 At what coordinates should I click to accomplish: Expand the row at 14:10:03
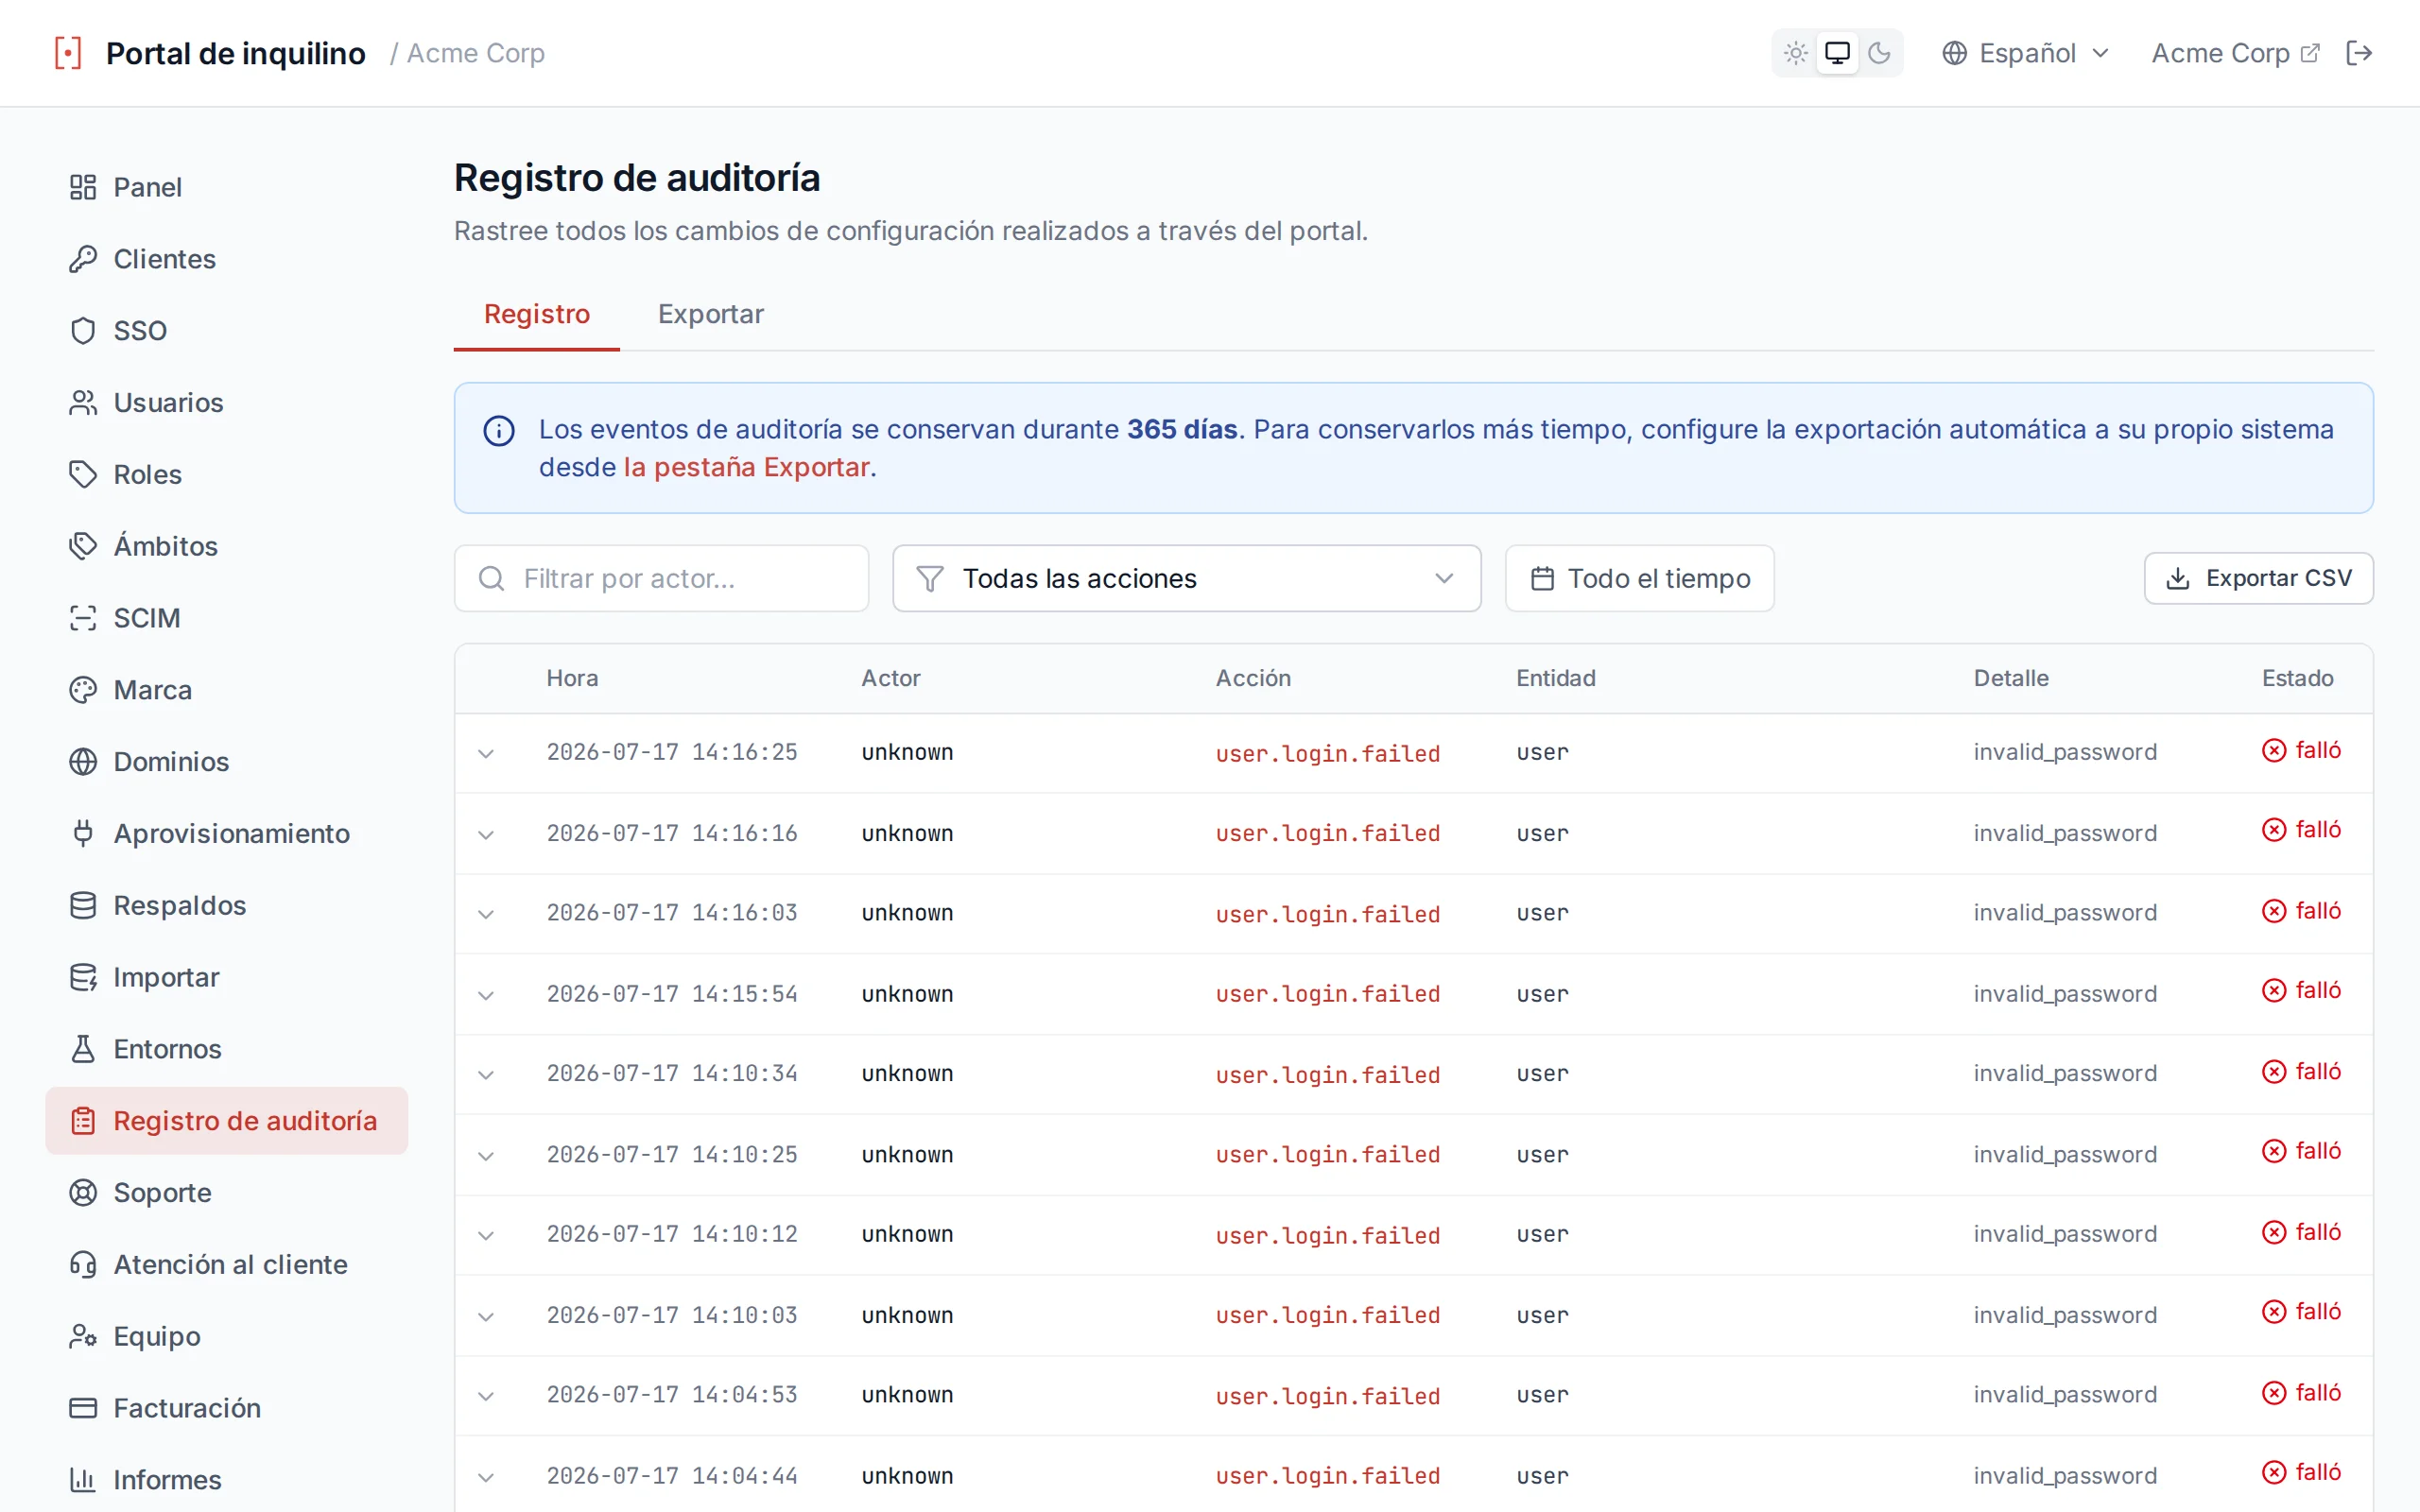coord(486,1317)
